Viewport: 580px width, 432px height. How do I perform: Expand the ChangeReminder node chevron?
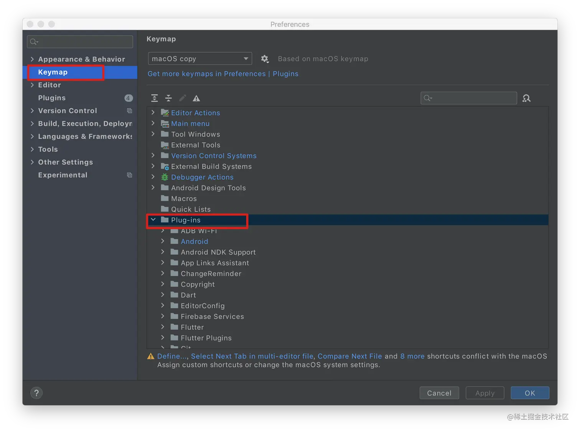(163, 273)
